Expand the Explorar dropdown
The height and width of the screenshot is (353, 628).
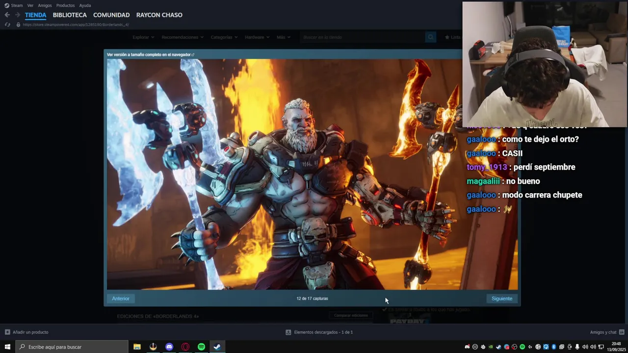pyautogui.click(x=143, y=37)
